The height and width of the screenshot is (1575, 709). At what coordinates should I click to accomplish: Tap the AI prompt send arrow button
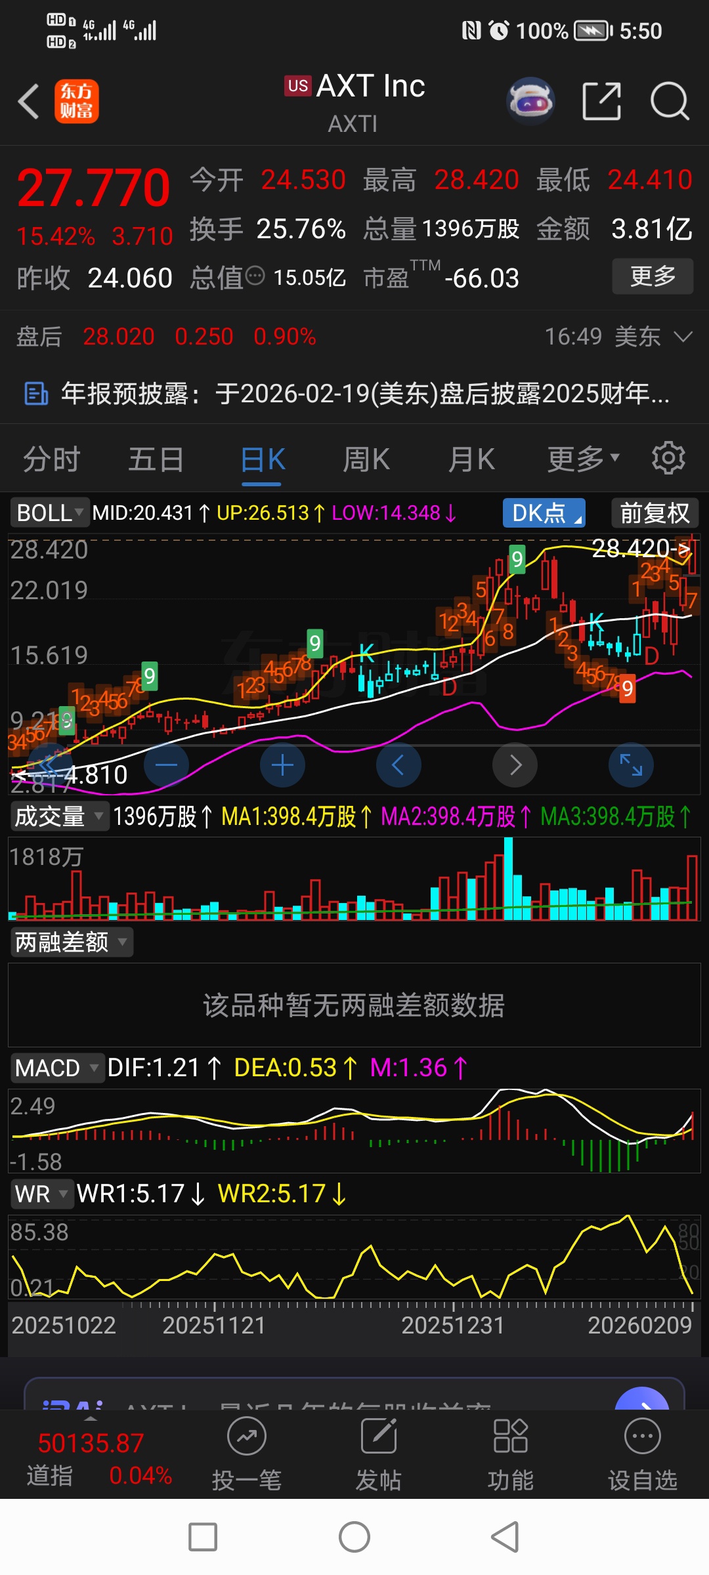pos(641,1399)
